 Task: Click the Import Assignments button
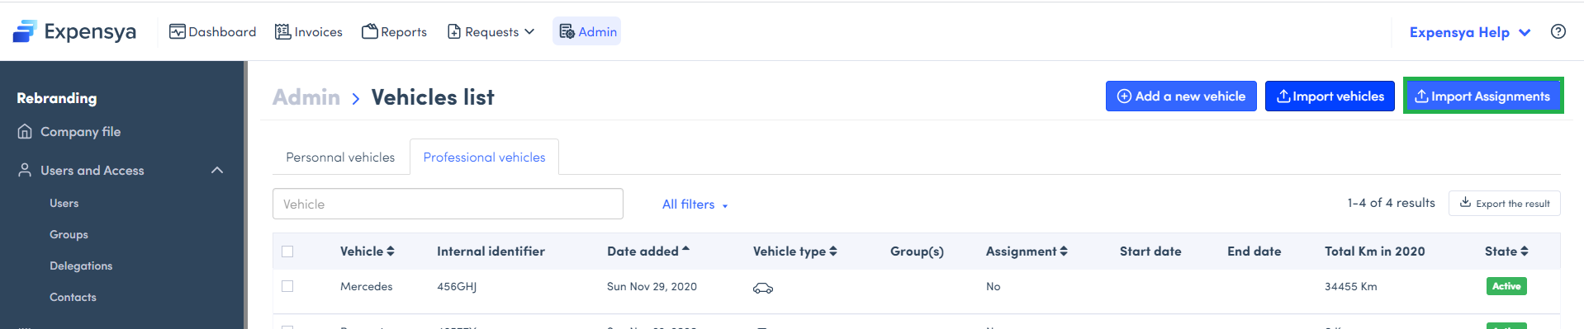coord(1482,96)
